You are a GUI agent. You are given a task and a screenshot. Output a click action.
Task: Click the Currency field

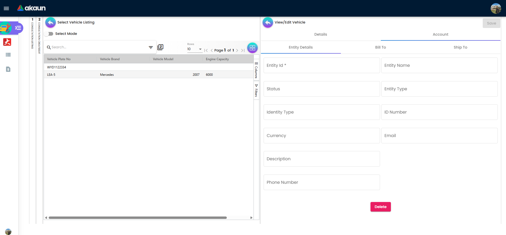322,136
